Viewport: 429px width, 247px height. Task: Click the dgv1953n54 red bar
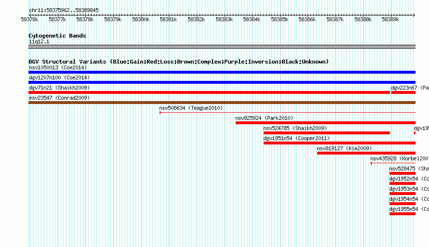pos(402,194)
